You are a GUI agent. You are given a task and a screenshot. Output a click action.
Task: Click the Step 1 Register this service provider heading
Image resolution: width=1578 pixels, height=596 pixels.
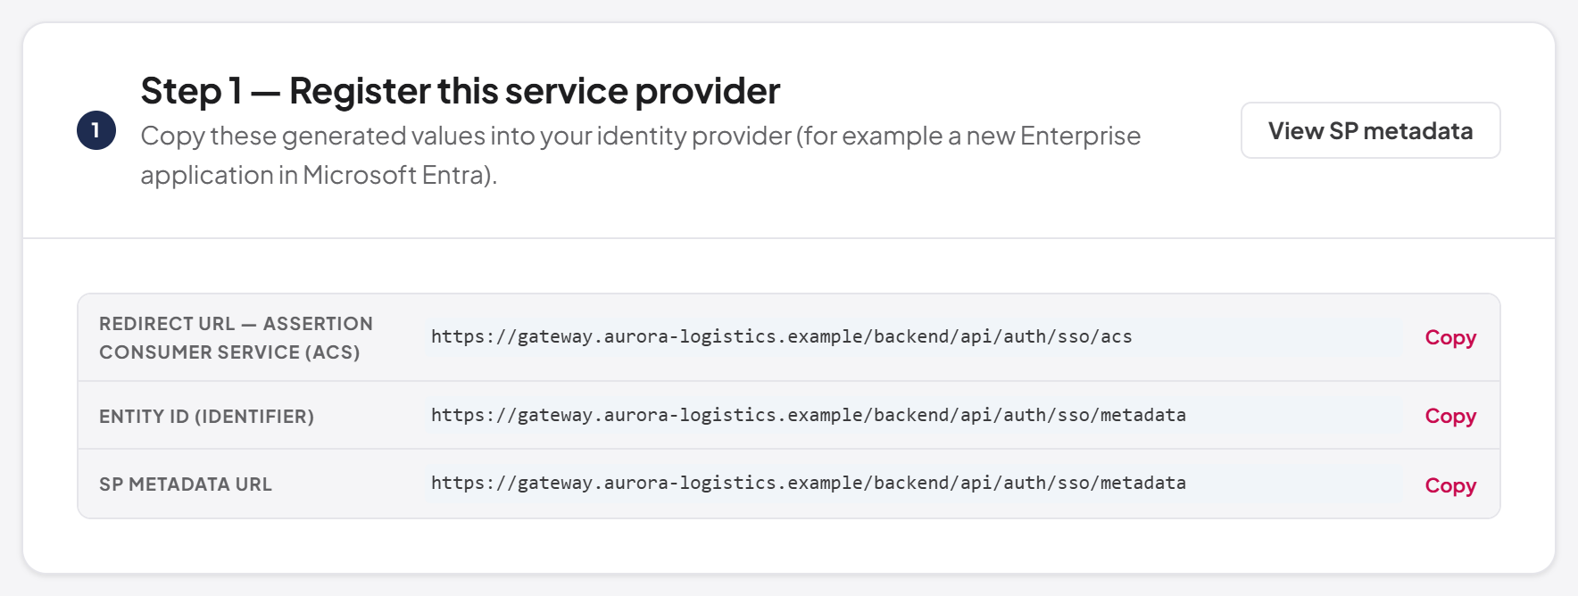tap(461, 91)
